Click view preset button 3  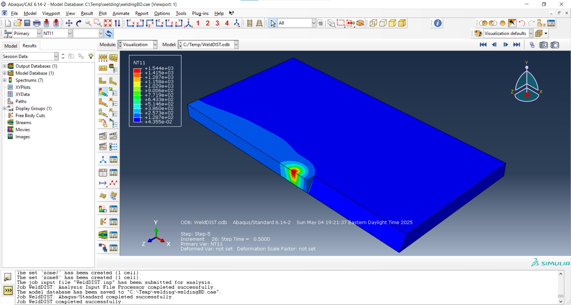tap(217, 23)
